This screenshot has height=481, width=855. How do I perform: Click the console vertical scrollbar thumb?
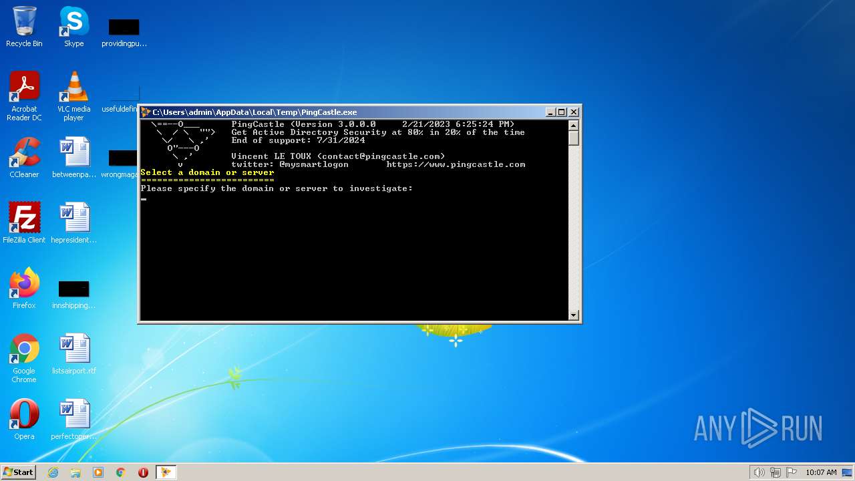574,138
